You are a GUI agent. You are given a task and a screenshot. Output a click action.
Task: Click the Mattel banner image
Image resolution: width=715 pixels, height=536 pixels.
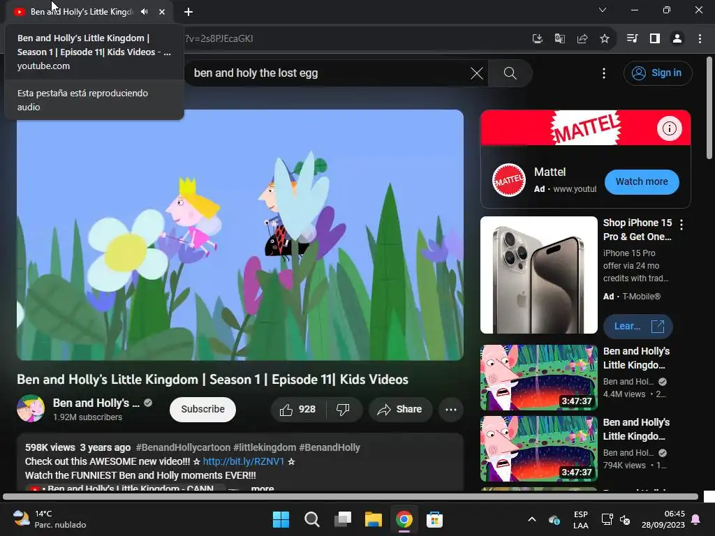(x=586, y=128)
